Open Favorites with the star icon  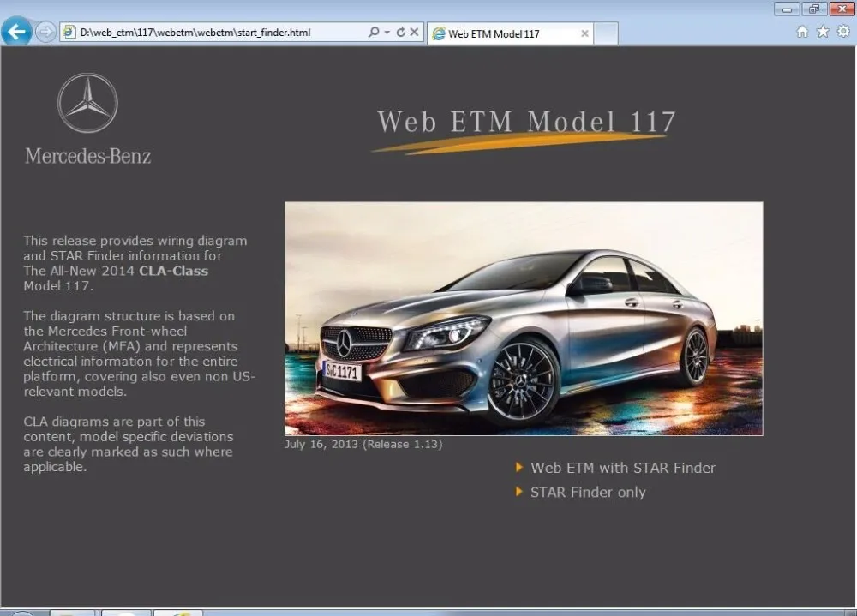[x=823, y=32]
